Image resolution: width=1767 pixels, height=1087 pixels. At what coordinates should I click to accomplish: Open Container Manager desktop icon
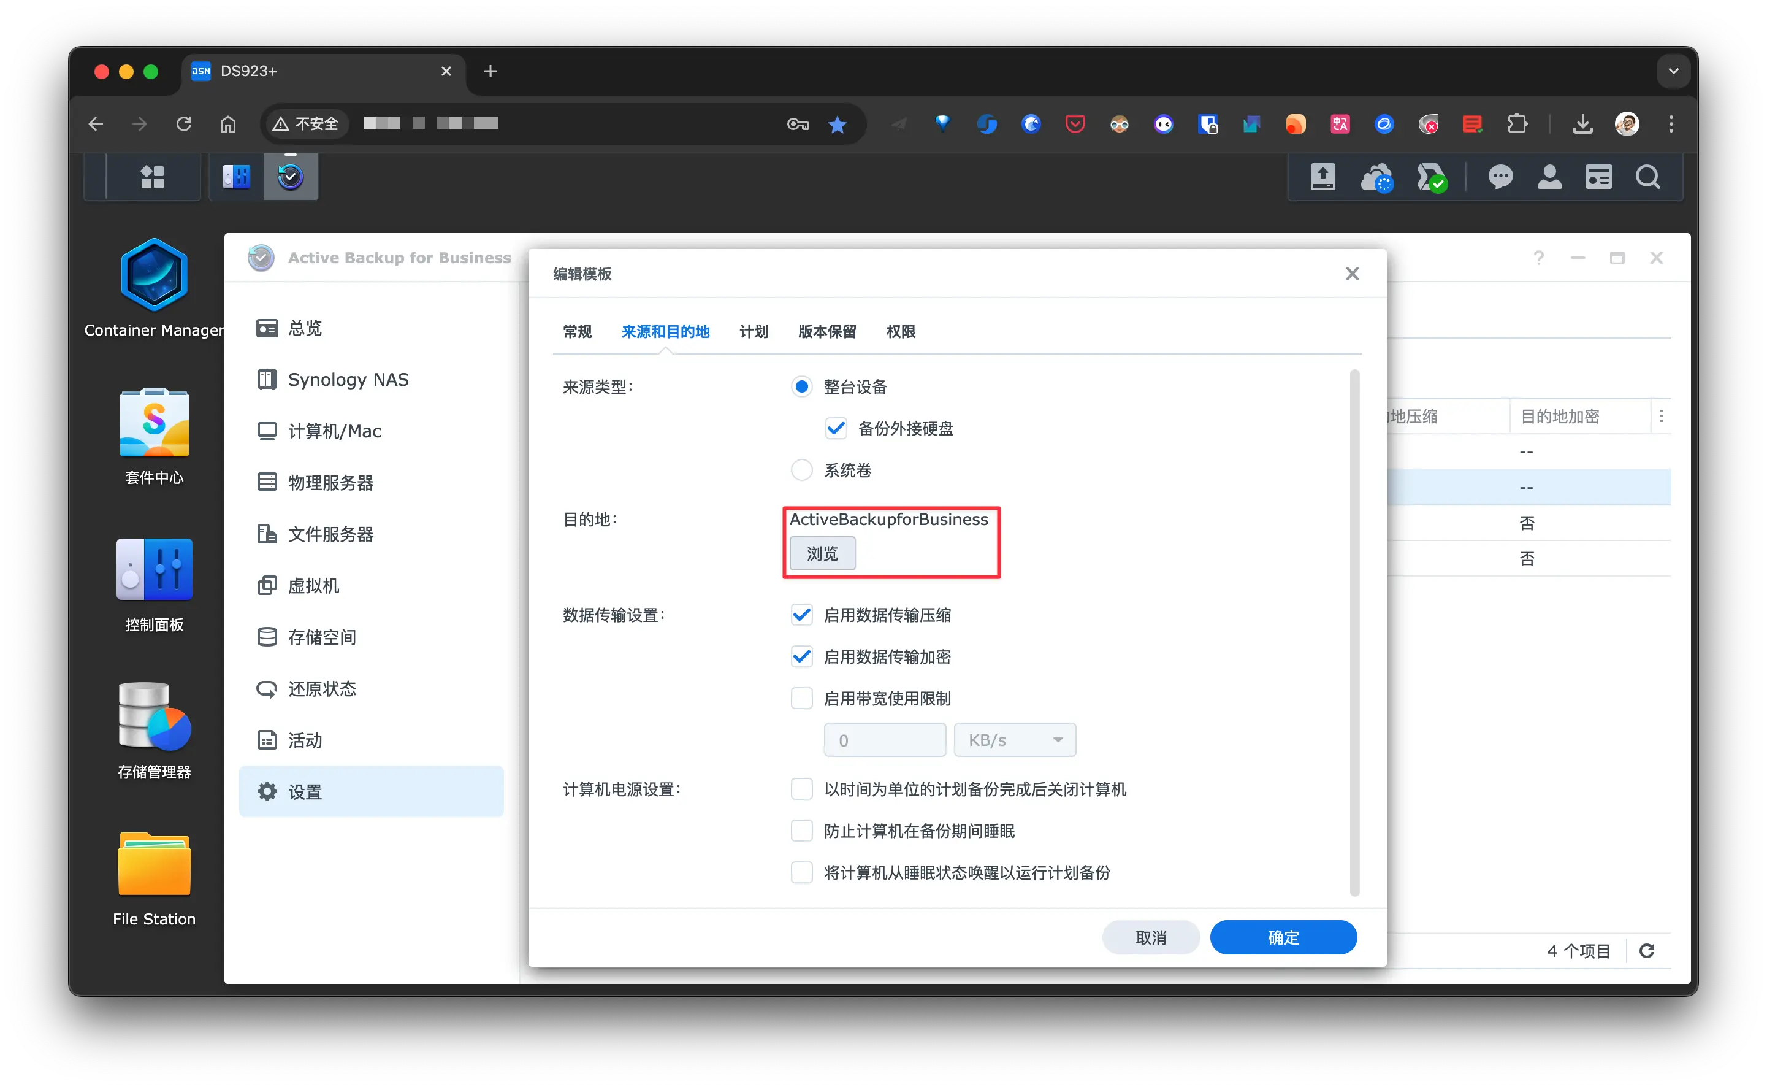point(154,277)
